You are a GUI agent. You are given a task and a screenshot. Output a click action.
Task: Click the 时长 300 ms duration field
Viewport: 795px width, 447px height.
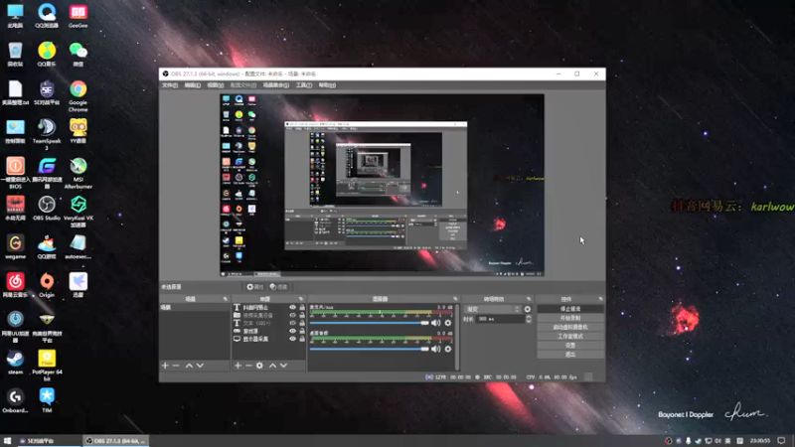501,319
